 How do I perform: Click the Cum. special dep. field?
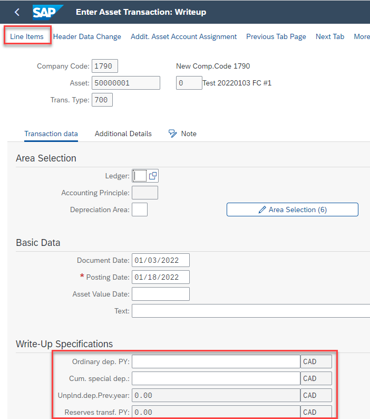(x=216, y=378)
